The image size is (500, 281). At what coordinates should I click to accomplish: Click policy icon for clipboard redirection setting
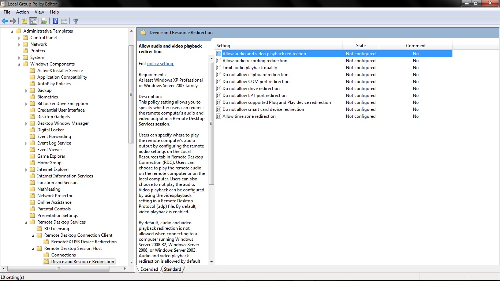(x=219, y=75)
